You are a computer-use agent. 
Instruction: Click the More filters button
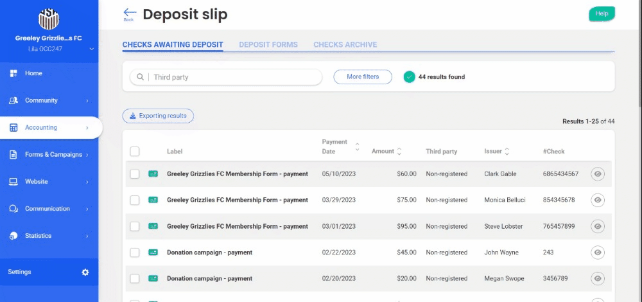(x=362, y=77)
